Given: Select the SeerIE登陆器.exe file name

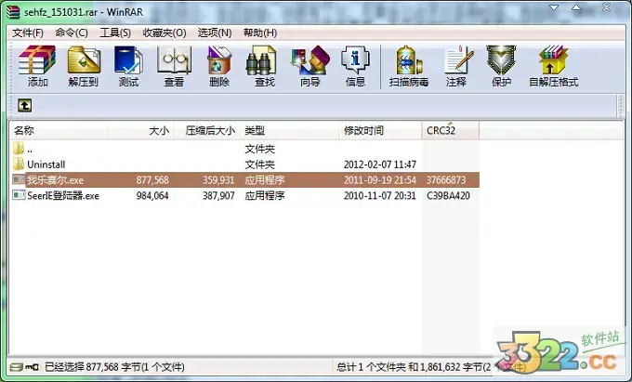Looking at the screenshot, I should 63,196.
